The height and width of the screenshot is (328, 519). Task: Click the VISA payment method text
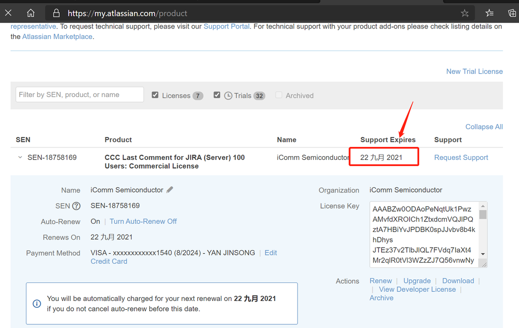(x=173, y=253)
